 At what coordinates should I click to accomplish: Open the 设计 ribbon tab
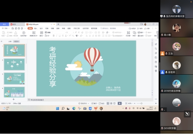(41, 28)
